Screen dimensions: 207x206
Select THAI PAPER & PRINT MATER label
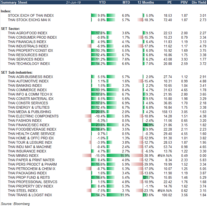tap(31, 160)
